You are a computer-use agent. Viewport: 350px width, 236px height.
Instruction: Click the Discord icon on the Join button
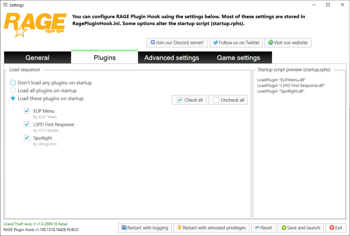[153, 42]
